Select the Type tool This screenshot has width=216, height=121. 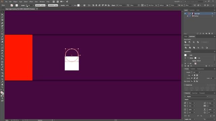[x=2, y=29]
